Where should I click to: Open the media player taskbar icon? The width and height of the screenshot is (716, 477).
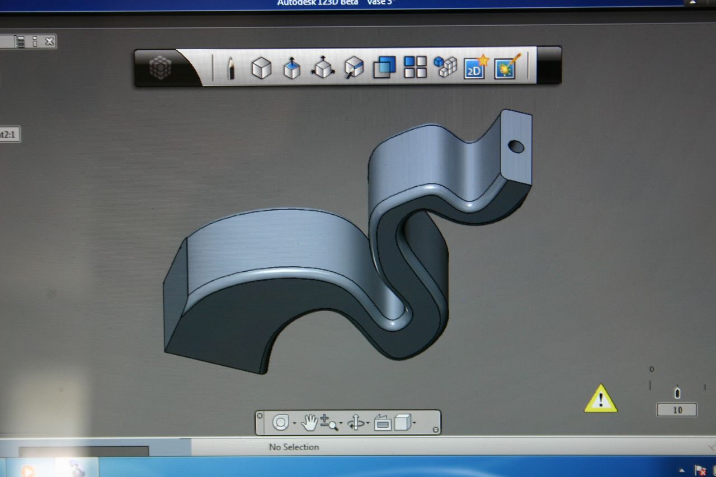28,470
